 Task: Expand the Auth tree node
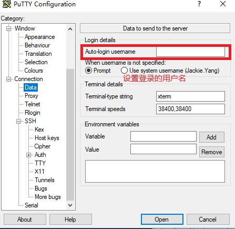(x=28, y=155)
